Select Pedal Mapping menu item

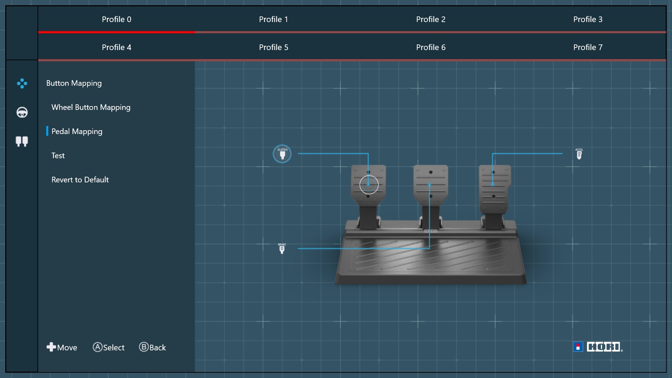click(77, 132)
